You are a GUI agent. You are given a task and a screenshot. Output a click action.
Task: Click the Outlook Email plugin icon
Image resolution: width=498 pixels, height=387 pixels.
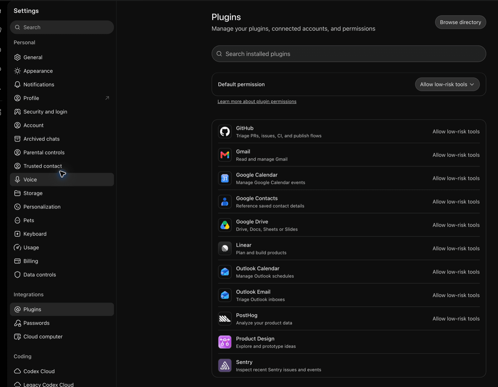pyautogui.click(x=225, y=296)
